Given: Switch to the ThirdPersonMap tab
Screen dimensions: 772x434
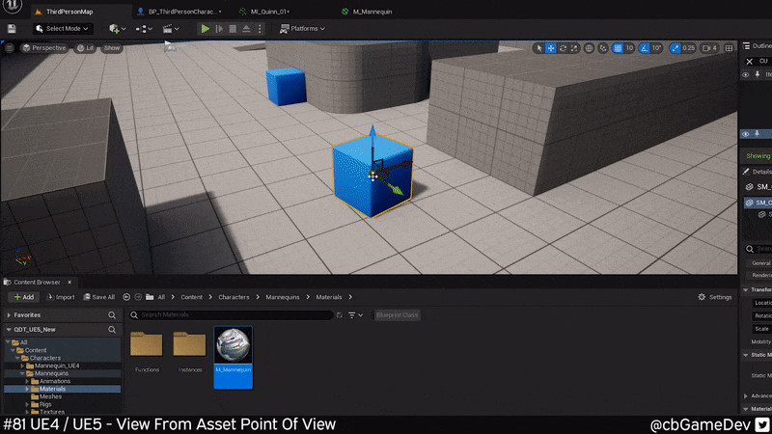Looking at the screenshot, I should [x=69, y=12].
